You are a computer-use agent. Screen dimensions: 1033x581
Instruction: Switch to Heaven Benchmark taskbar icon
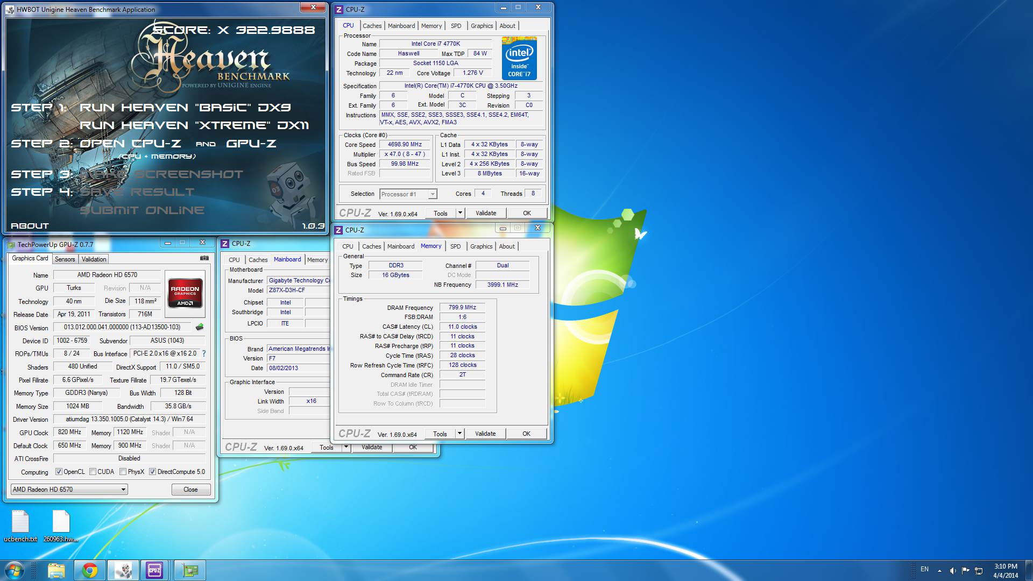(x=123, y=570)
